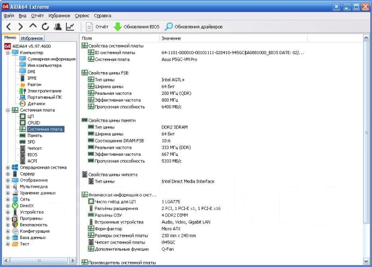The height and width of the screenshot is (267, 372).
Task: Click the DirectX Xbox icon in the tree
Action: (x=15, y=205)
